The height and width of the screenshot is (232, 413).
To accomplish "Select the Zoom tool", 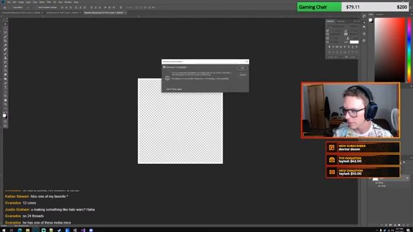I will coord(5,104).
